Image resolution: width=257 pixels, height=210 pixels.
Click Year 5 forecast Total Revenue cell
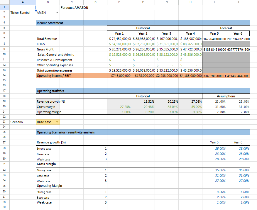pos(214,39)
